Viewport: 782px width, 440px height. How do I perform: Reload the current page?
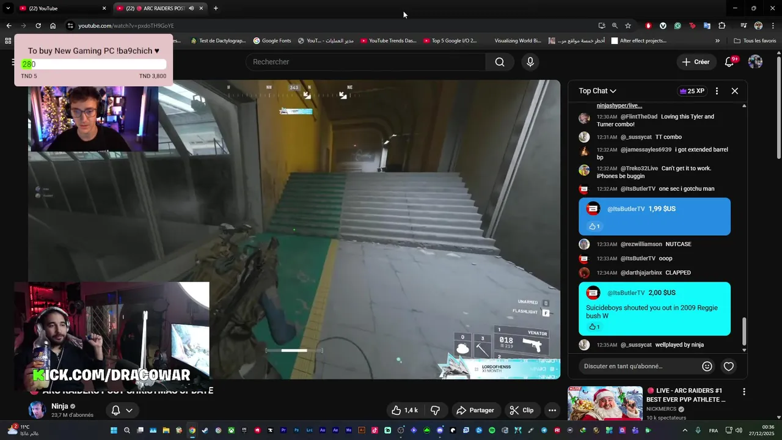pos(38,26)
